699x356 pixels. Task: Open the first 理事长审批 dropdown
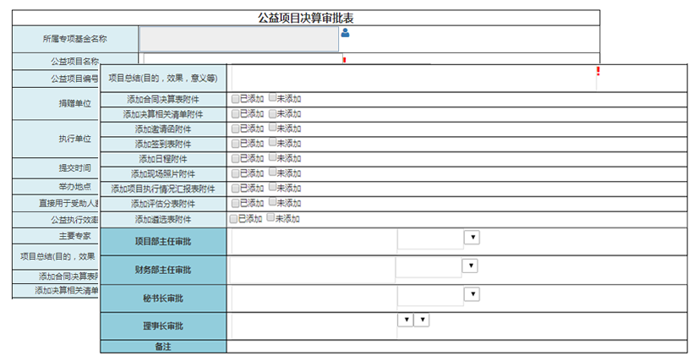coord(405,320)
